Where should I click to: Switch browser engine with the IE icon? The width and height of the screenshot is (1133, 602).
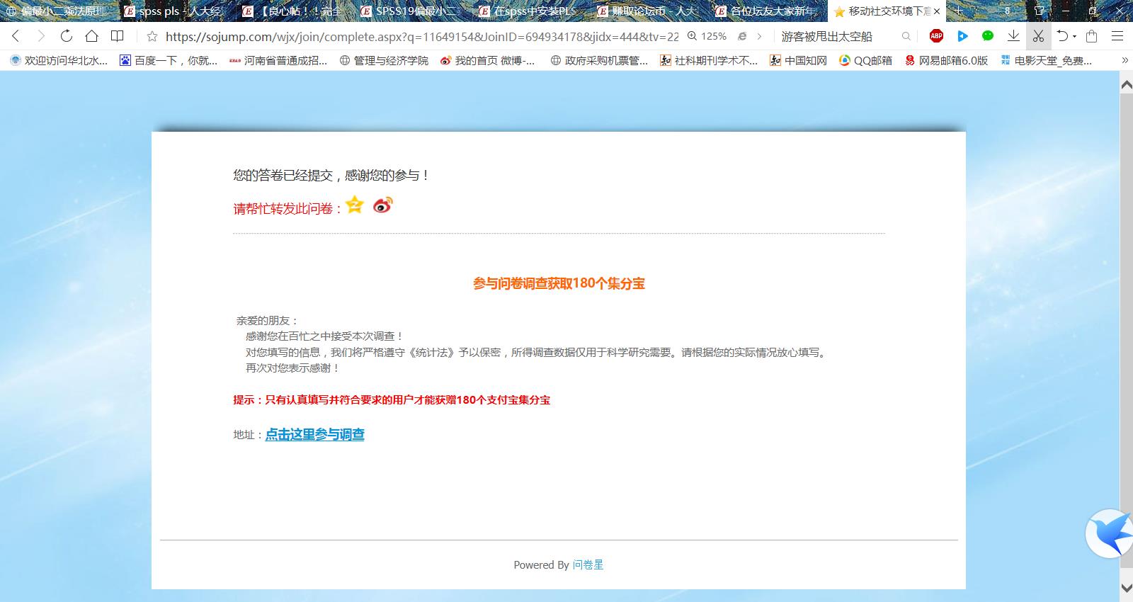pyautogui.click(x=742, y=36)
